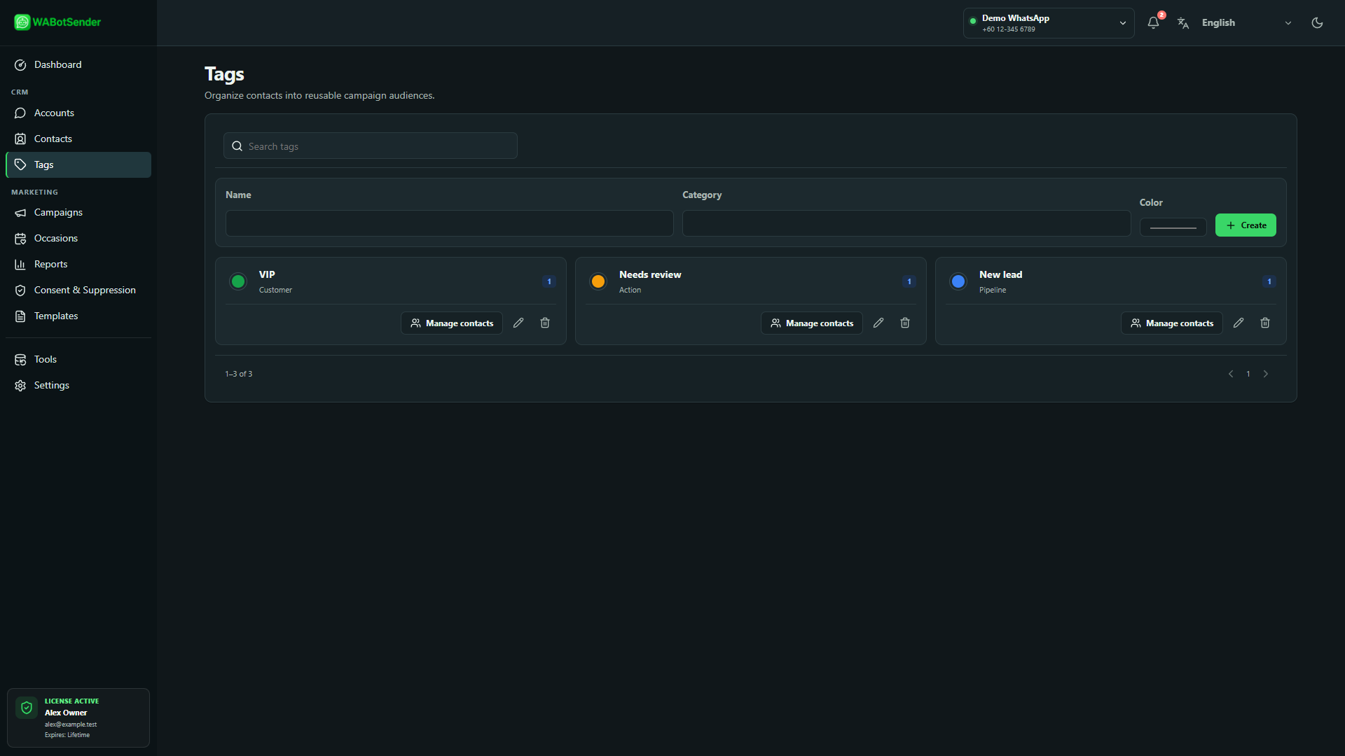Open the Color picker swatch
The image size is (1345, 756).
[1173, 227]
